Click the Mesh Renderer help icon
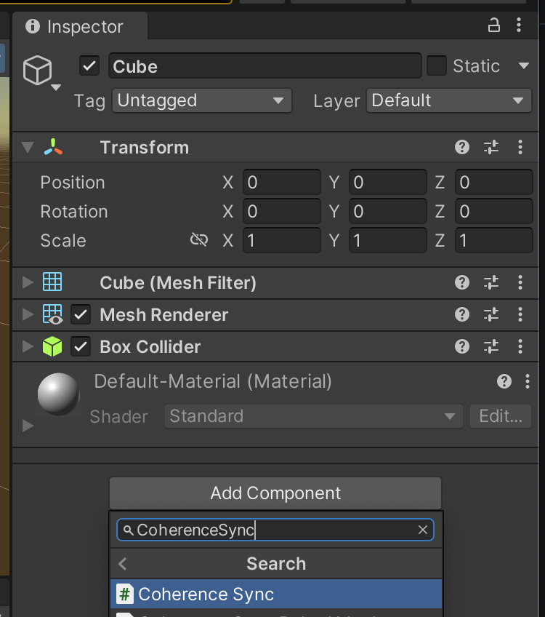This screenshot has height=617, width=545. [x=462, y=314]
